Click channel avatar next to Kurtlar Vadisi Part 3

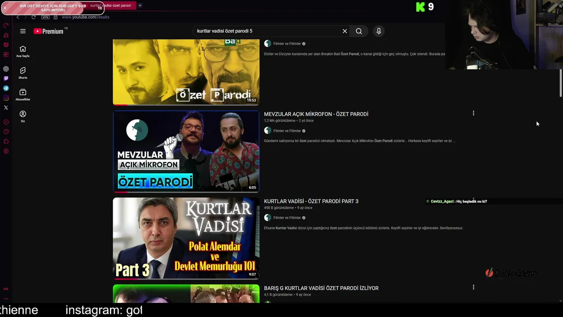coord(267,217)
